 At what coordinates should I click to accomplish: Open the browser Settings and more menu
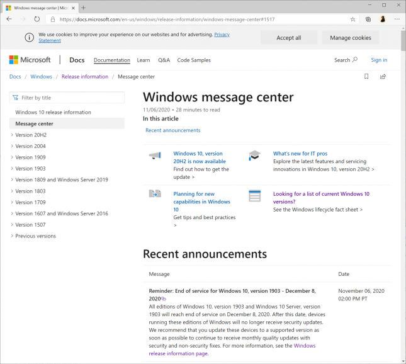pos(397,19)
